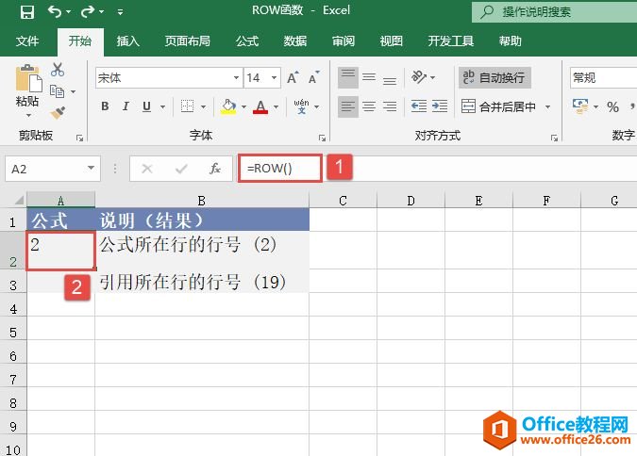Click the Copy icon
Screen dimensions: 637x456
pyautogui.click(x=57, y=91)
